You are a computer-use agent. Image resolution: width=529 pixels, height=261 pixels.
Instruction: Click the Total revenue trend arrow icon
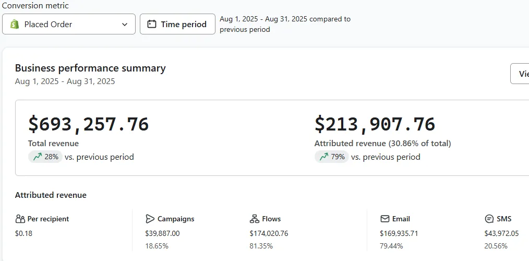point(38,157)
